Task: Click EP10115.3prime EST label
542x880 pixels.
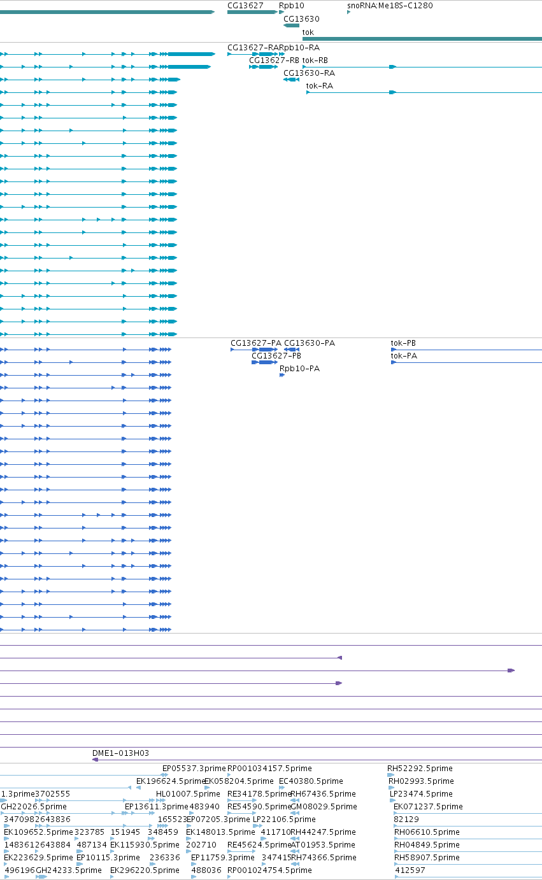Action: coord(108,857)
